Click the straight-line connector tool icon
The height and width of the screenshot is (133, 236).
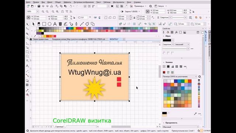82,24
